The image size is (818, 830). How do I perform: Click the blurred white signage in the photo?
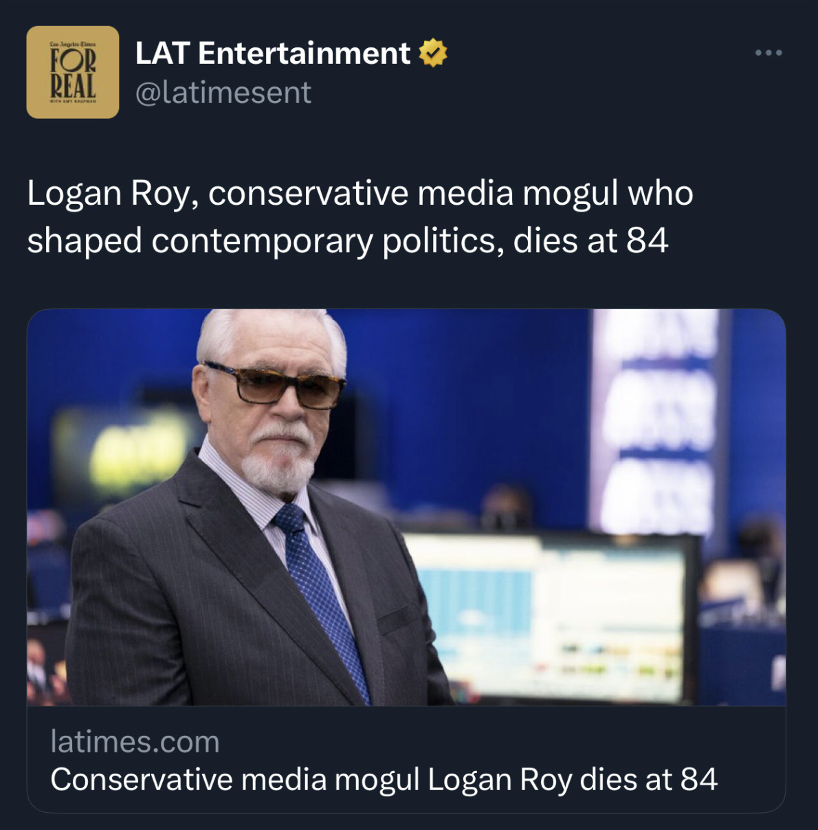click(656, 419)
